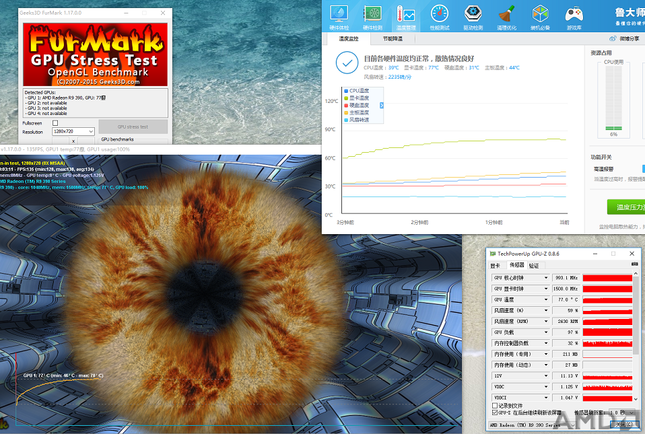Open 驱动检测 driver detection icon

point(473,17)
